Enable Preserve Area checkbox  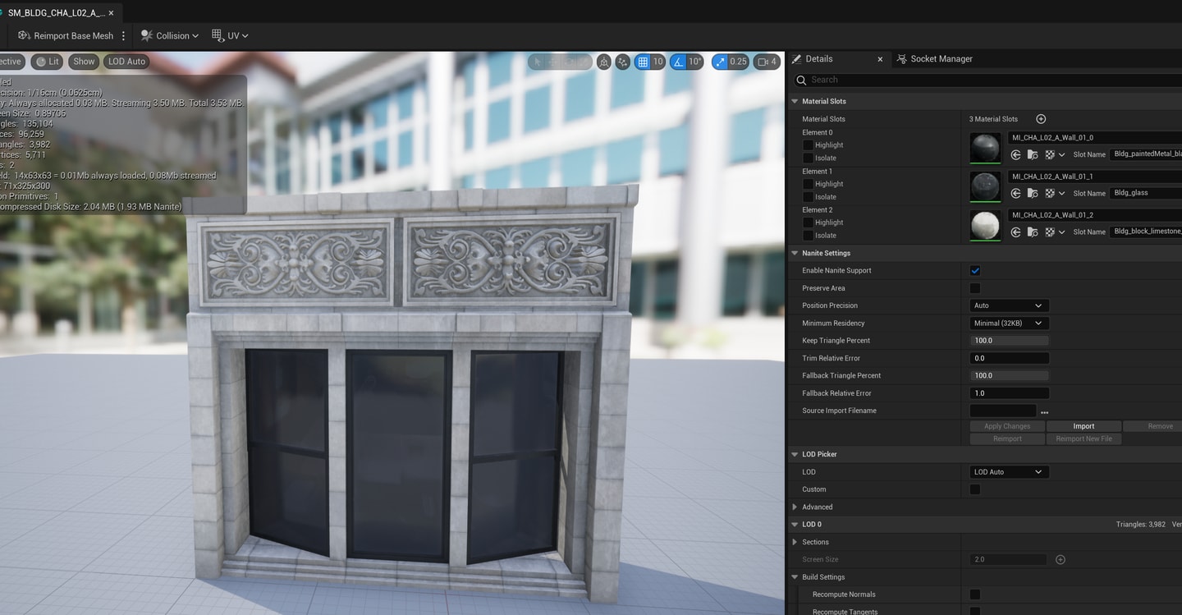[x=975, y=288]
